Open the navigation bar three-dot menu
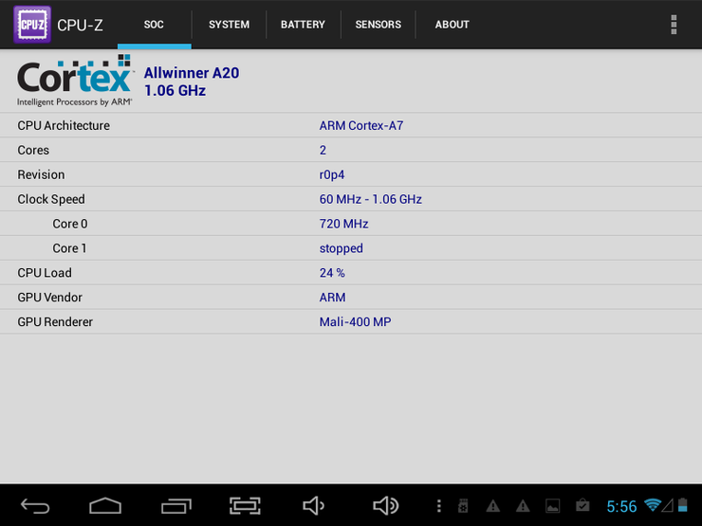The image size is (702, 526). click(x=438, y=506)
